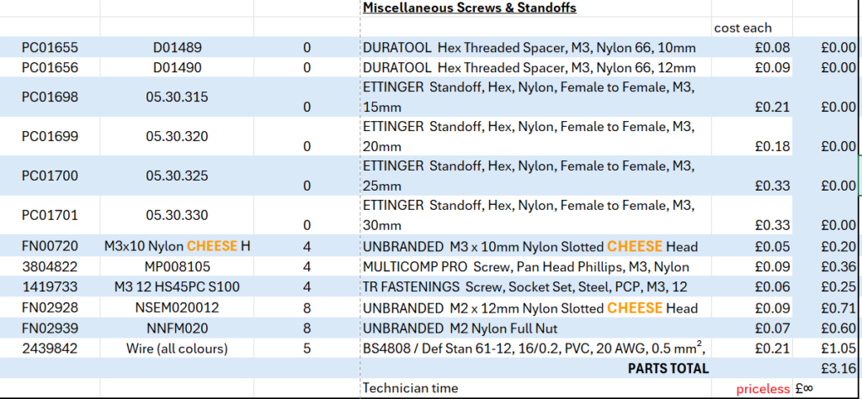The height and width of the screenshot is (399, 862).
Task: Select the Wire (all colours) cell
Action: point(176,349)
